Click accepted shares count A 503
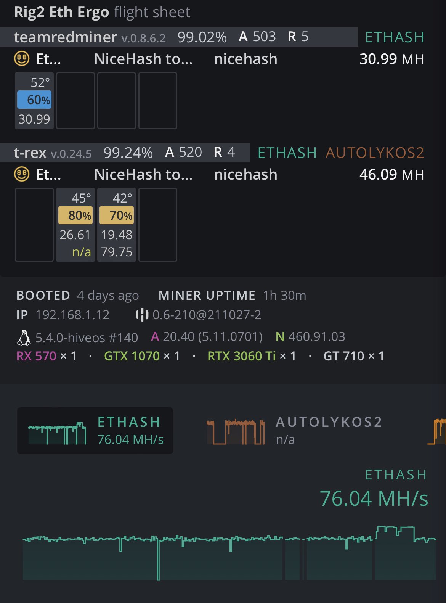 257,37
